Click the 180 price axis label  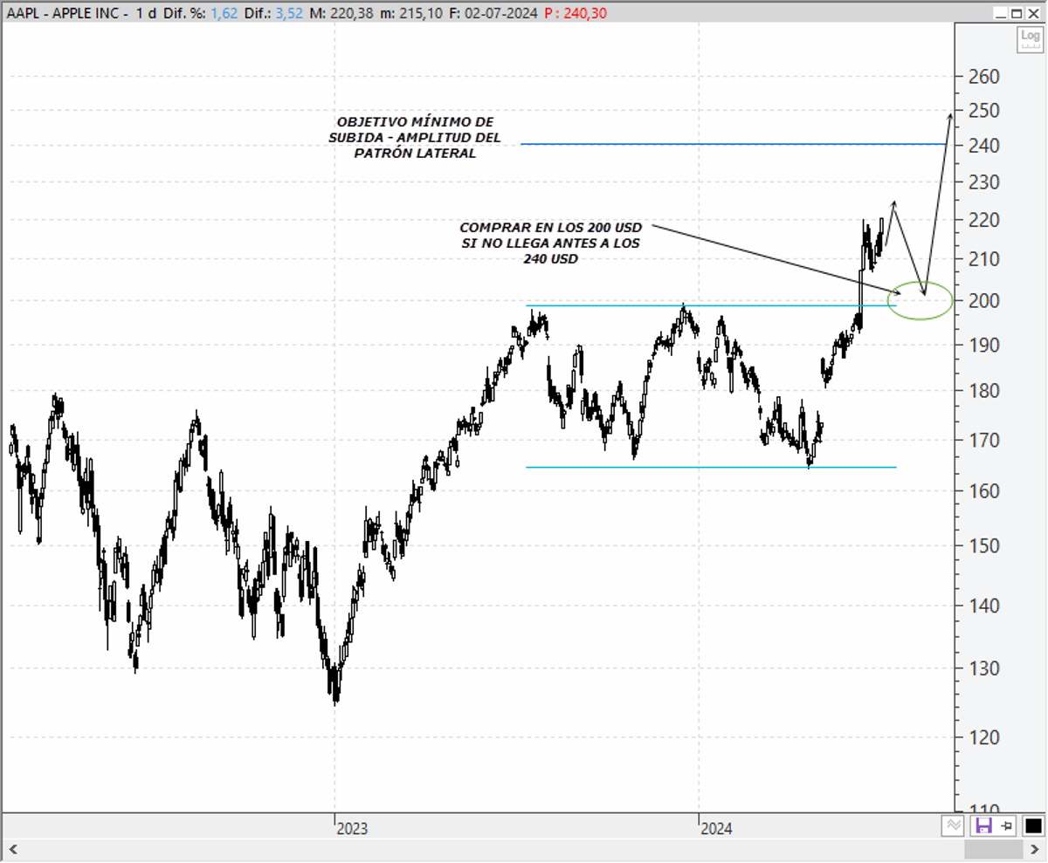[x=983, y=391]
